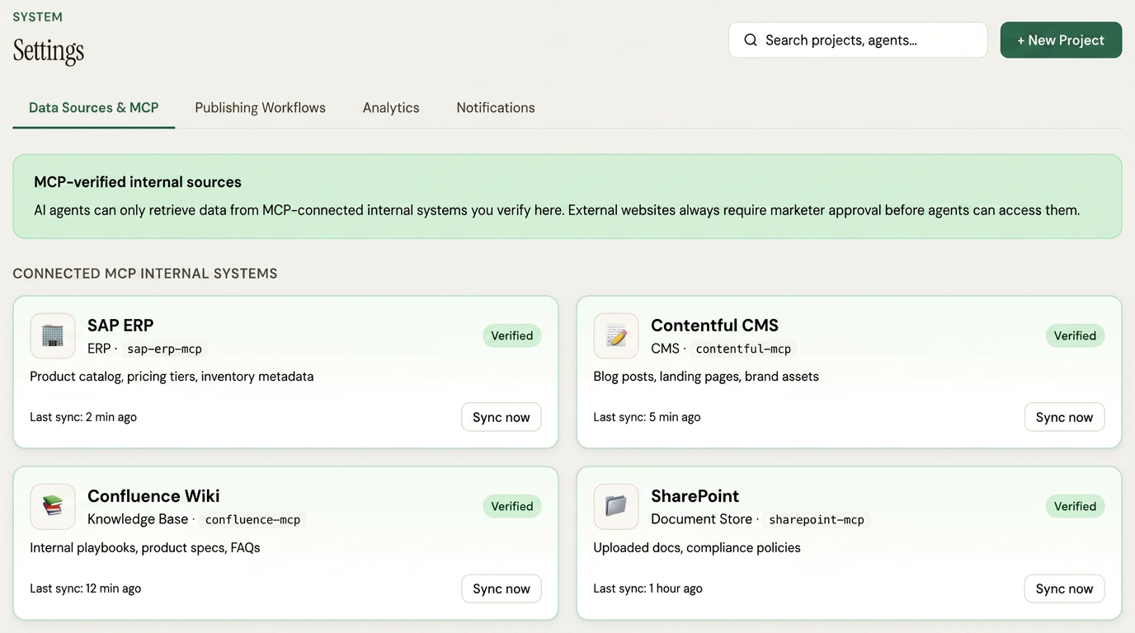Click the sap-erp-mcp identifier tag

pyautogui.click(x=164, y=349)
